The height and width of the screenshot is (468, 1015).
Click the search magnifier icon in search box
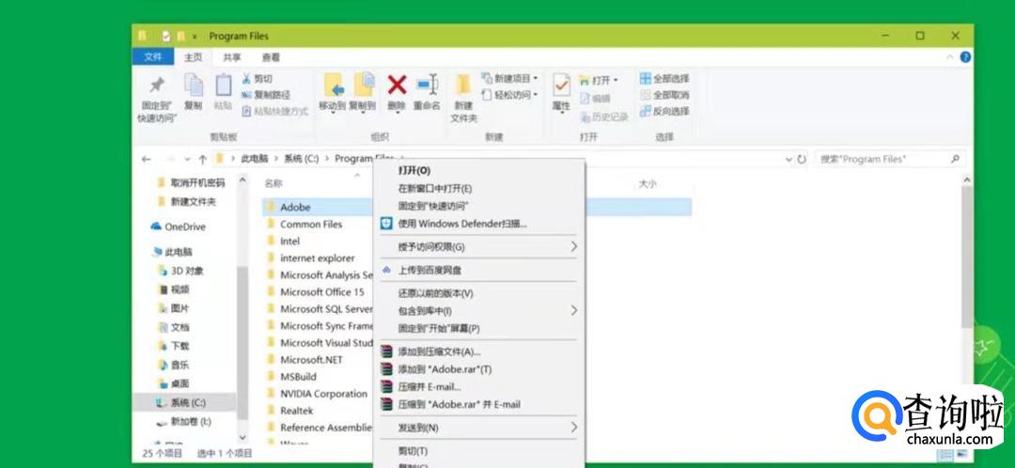click(955, 159)
